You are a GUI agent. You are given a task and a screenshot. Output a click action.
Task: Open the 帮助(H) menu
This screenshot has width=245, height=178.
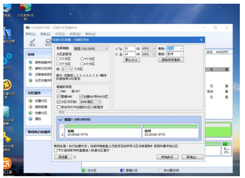90,34
